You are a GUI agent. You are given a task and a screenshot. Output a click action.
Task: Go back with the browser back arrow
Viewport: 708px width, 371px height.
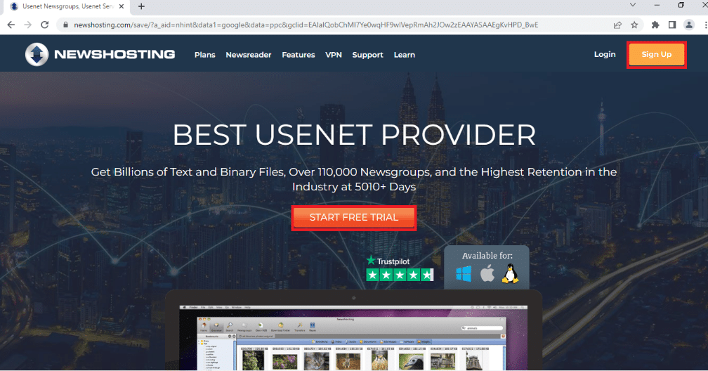11,25
